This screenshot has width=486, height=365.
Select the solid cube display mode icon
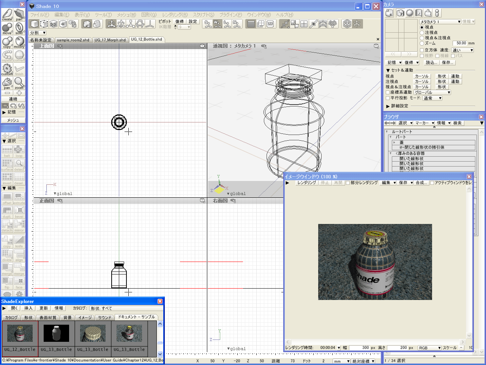[x=35, y=24]
